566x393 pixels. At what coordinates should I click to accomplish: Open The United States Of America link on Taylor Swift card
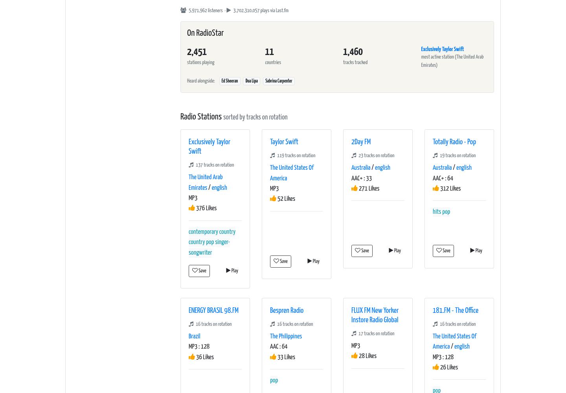pyautogui.click(x=292, y=173)
